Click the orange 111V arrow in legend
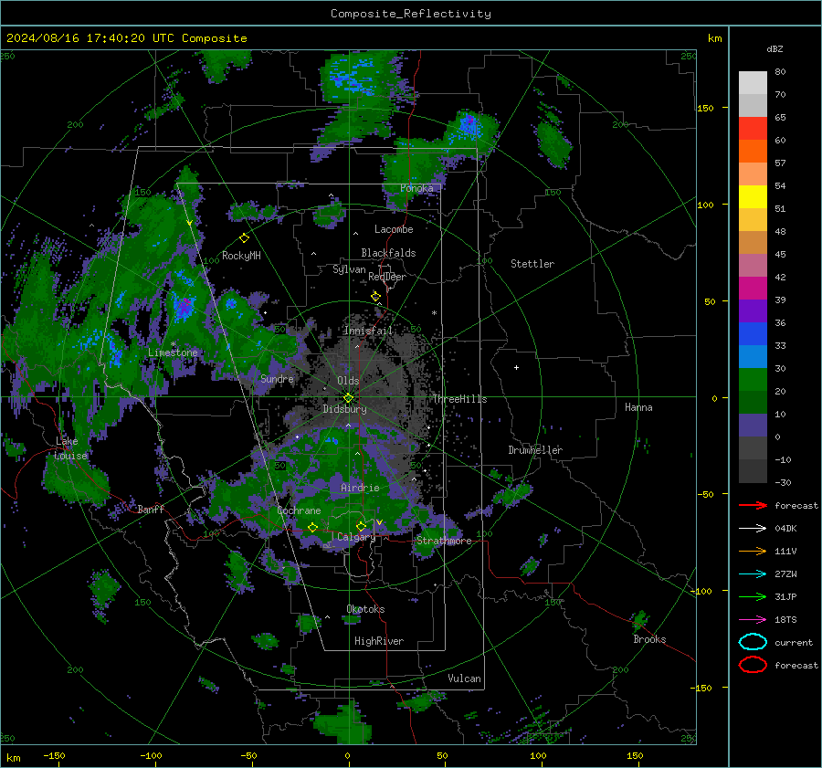822x768 pixels. coord(753,551)
